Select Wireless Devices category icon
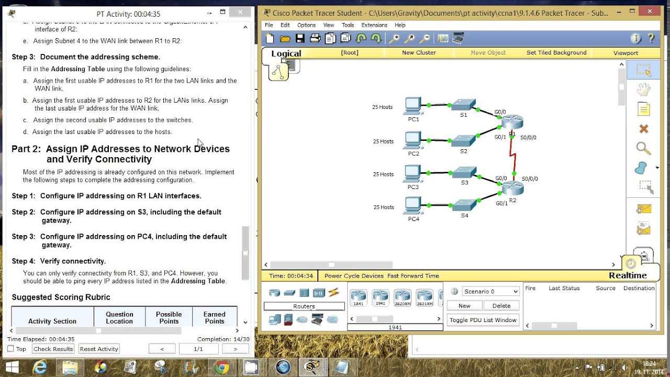This screenshot has width=670, height=377. (x=319, y=293)
